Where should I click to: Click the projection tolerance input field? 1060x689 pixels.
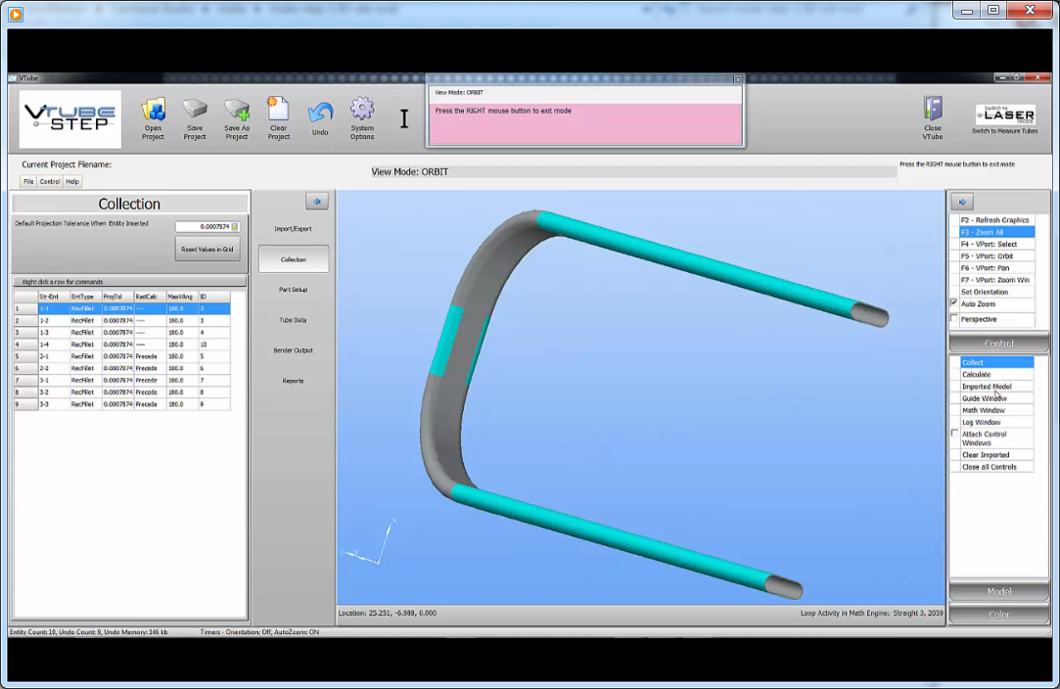point(203,227)
